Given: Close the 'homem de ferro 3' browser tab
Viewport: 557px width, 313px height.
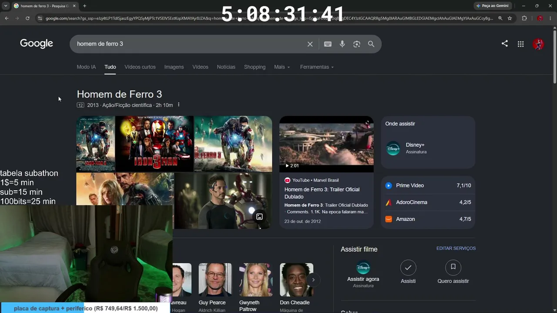Looking at the screenshot, I should pyautogui.click(x=74, y=6).
